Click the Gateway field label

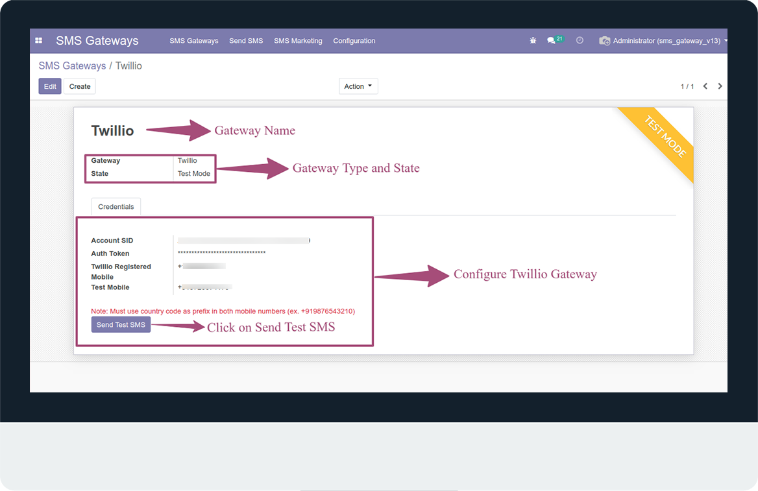(105, 160)
